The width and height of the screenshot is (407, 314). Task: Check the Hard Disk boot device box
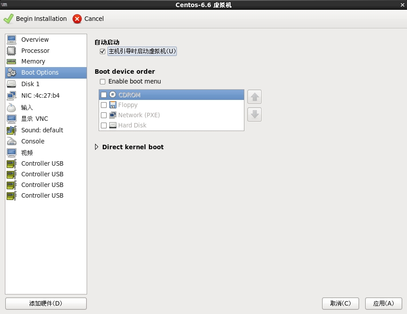pyautogui.click(x=104, y=125)
